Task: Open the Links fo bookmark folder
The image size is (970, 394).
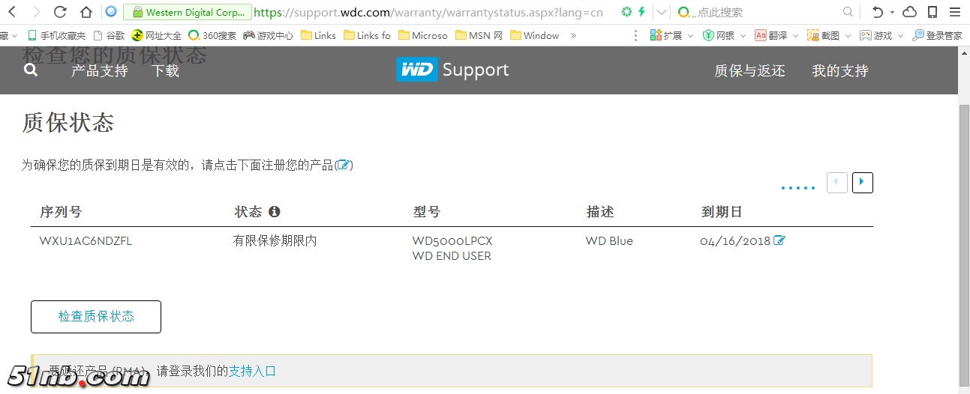Action: (367, 35)
